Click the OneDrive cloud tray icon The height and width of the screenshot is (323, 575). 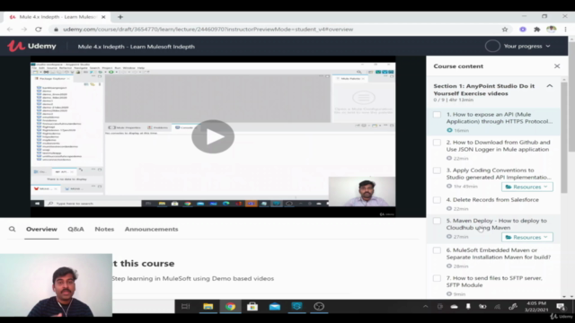point(454,307)
